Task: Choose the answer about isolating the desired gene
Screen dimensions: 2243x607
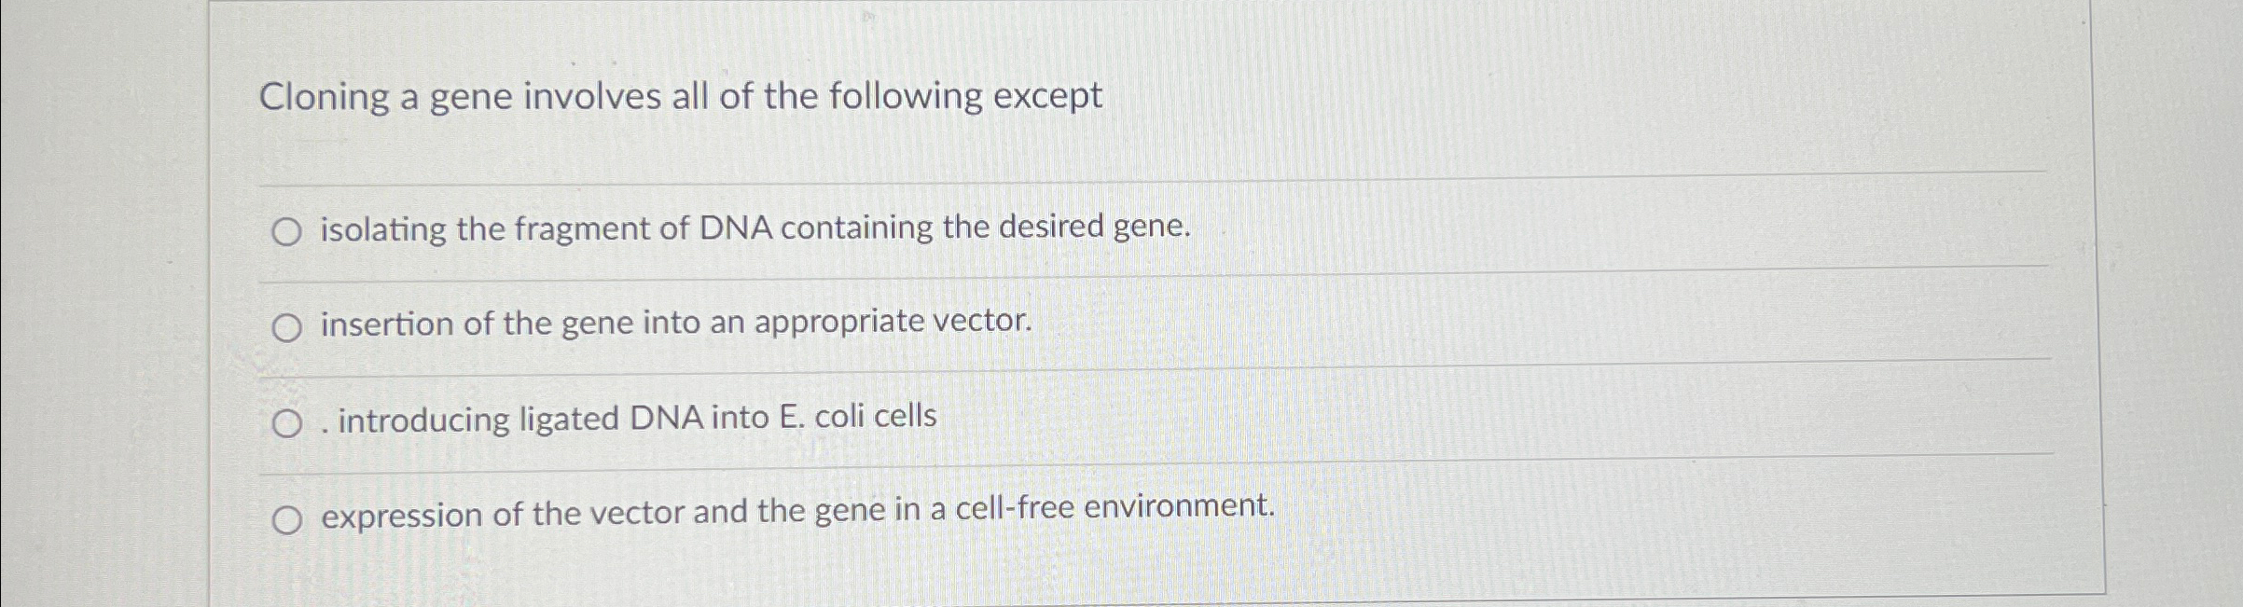Action: click(753, 229)
